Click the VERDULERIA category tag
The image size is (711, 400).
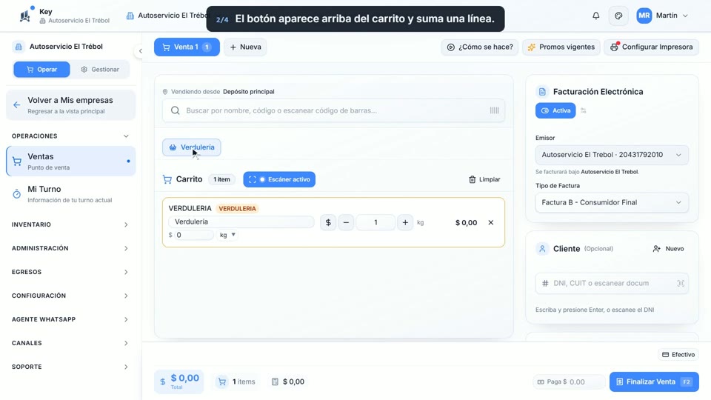[x=237, y=209]
